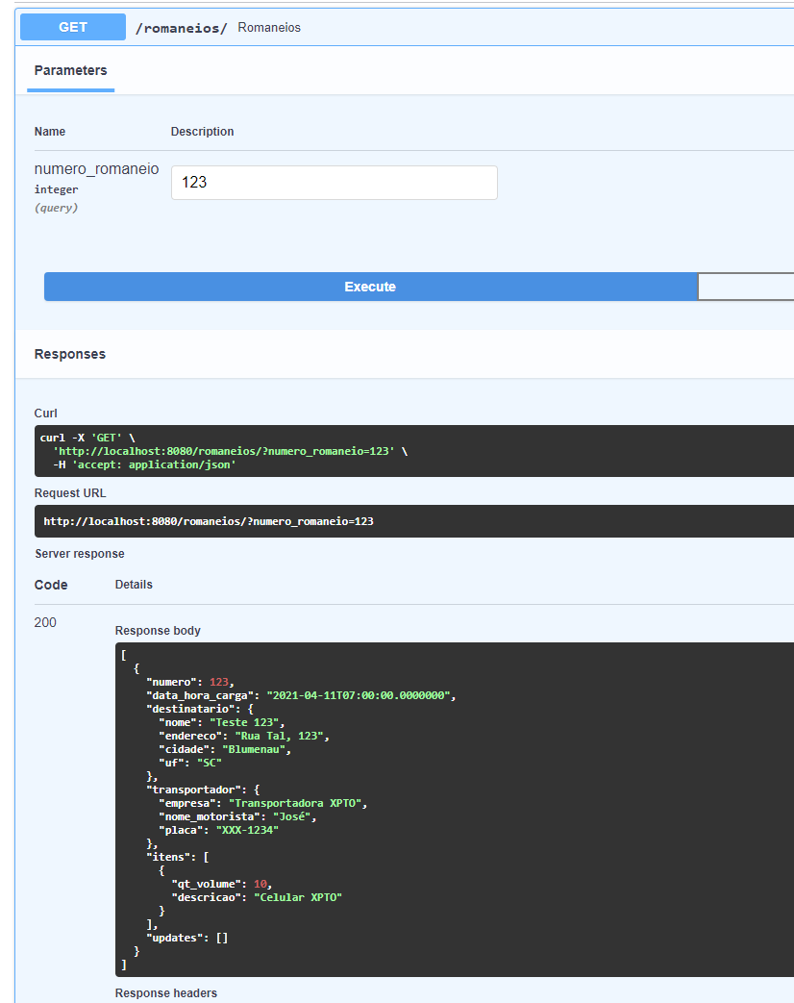Click the Name column header

[50, 131]
